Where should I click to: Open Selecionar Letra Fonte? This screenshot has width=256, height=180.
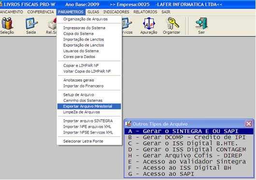pos(89,141)
